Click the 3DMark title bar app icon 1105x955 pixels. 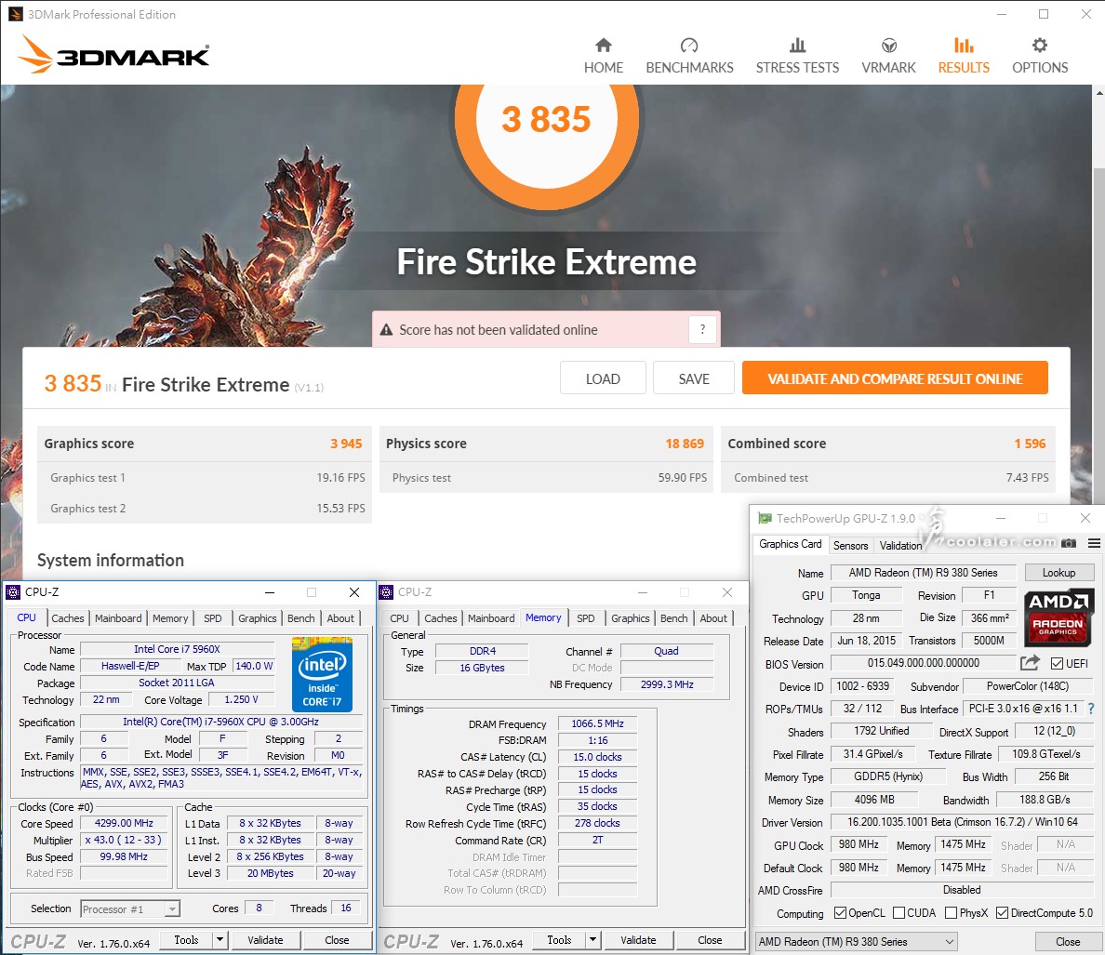click(15, 14)
